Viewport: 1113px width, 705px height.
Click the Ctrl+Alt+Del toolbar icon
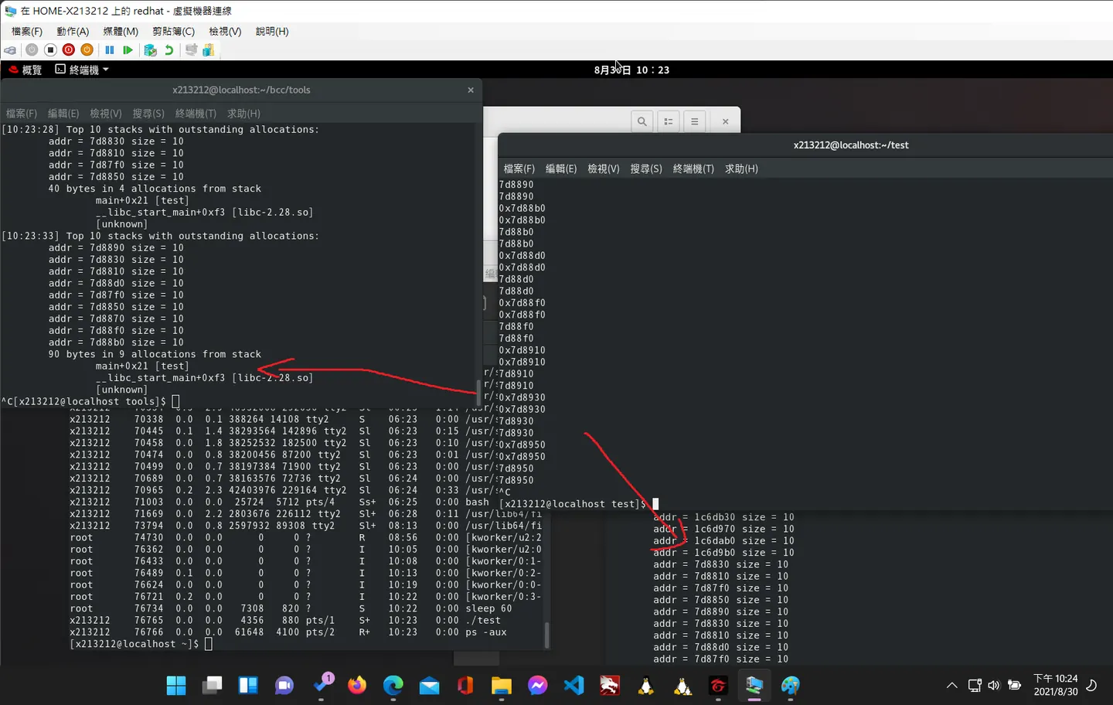click(10, 50)
